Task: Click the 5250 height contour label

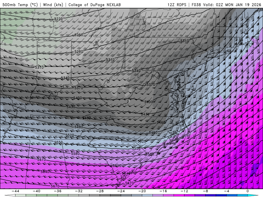Action: pyautogui.click(x=79, y=35)
